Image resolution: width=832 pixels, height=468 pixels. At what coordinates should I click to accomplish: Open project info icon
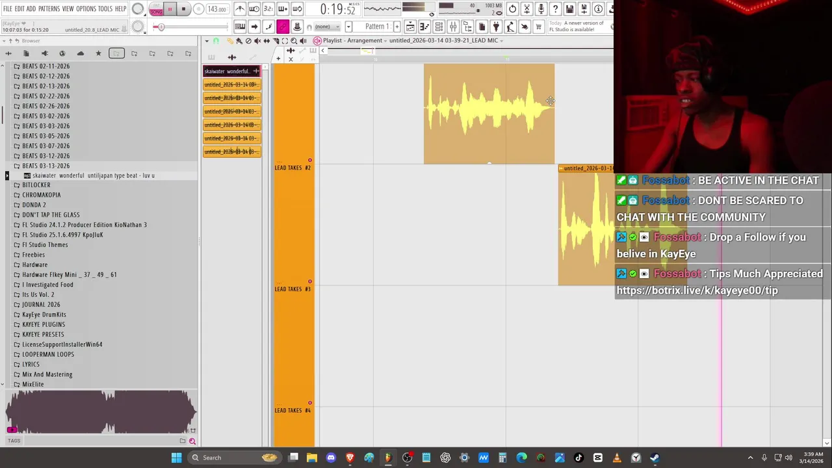tap(598, 9)
